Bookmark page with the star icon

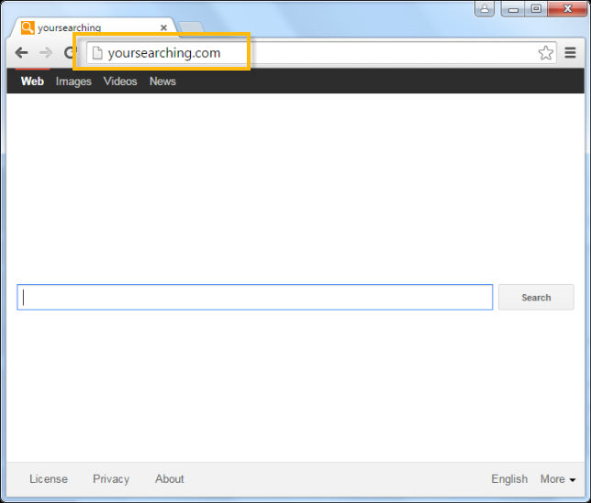tap(545, 53)
